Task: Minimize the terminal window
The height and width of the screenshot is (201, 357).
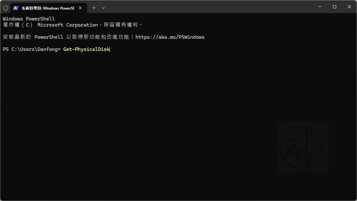Action: [320, 7]
